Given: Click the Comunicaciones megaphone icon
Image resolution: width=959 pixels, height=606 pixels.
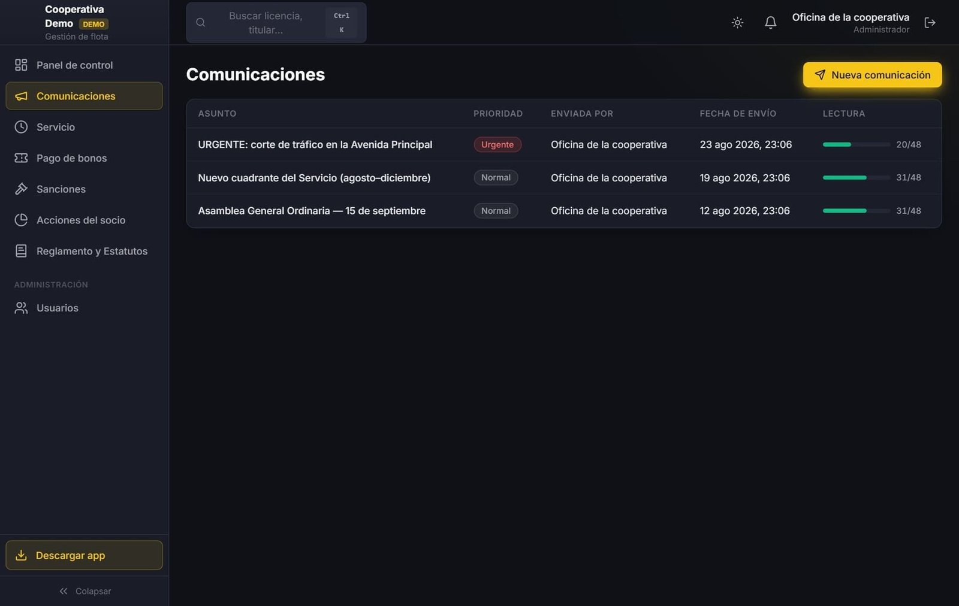Looking at the screenshot, I should point(21,96).
